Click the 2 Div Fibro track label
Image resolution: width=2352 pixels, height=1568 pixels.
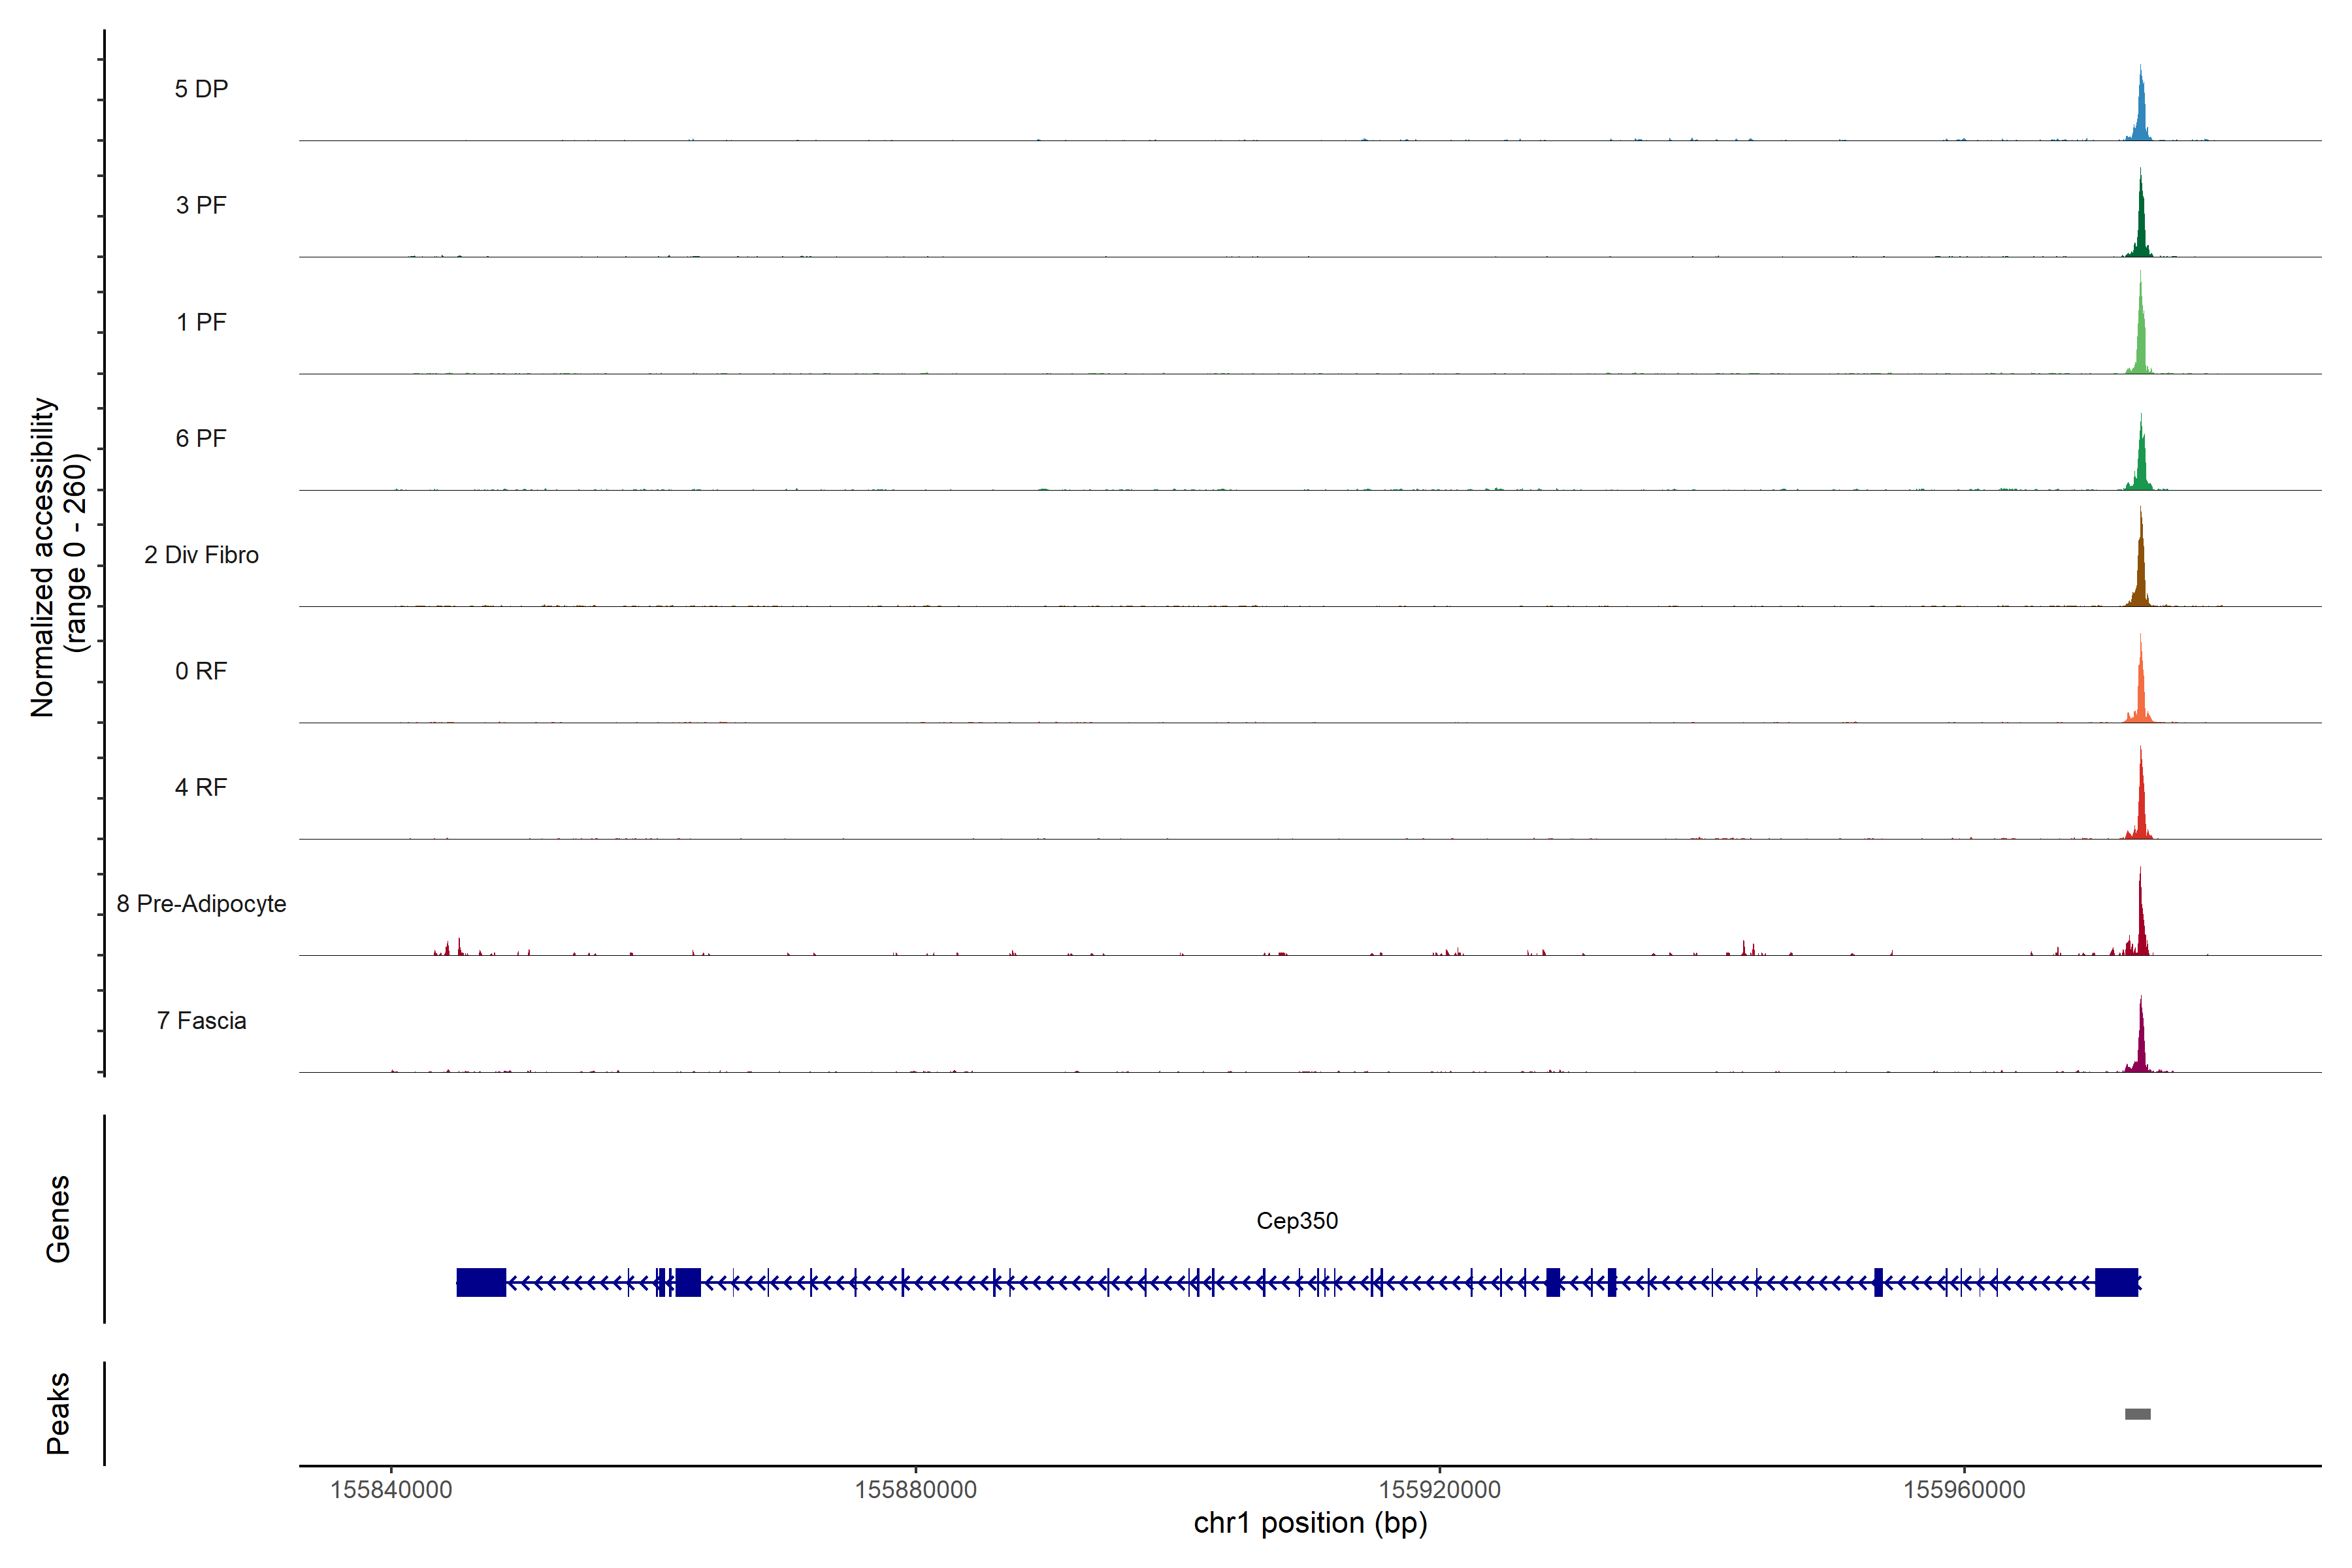[x=201, y=555]
